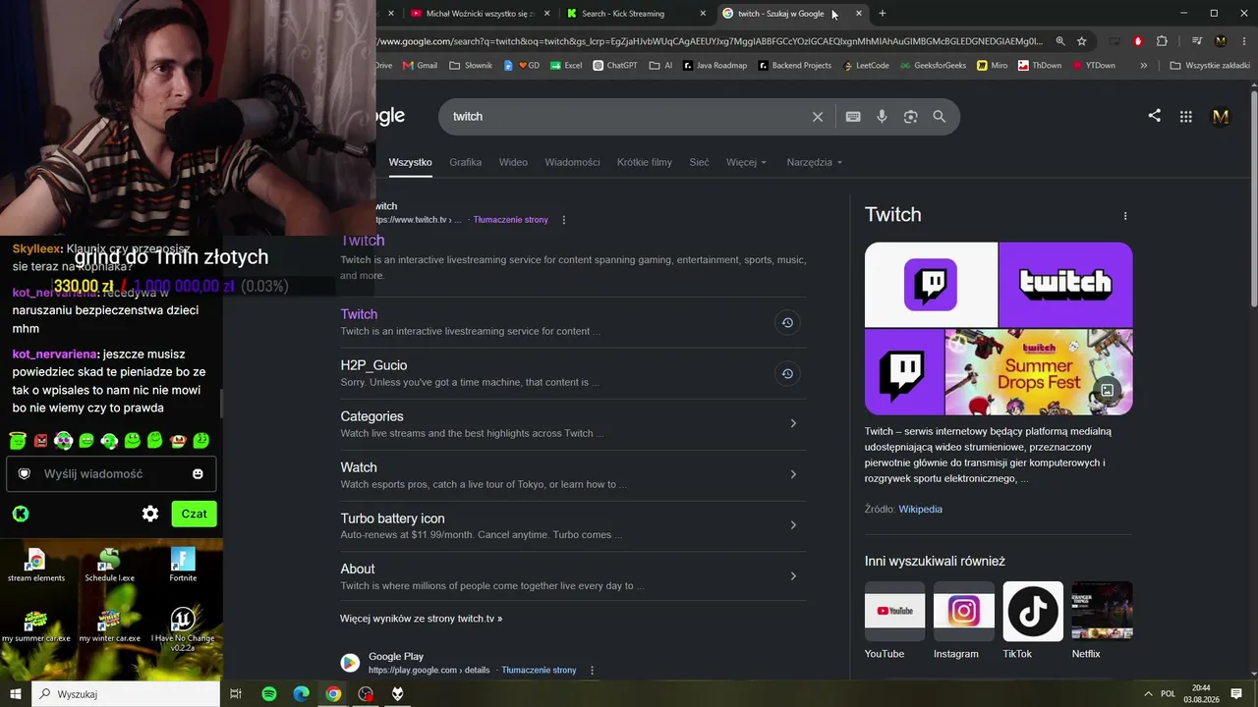Show hidden system tray icons

(x=1147, y=694)
